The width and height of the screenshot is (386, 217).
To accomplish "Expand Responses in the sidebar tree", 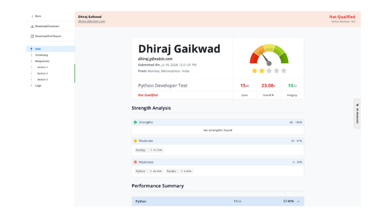I will click(42, 61).
